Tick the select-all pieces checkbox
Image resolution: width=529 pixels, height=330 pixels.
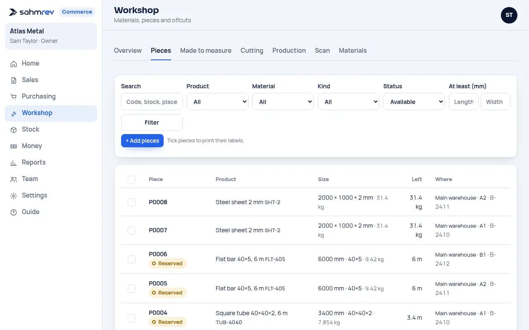pos(131,179)
